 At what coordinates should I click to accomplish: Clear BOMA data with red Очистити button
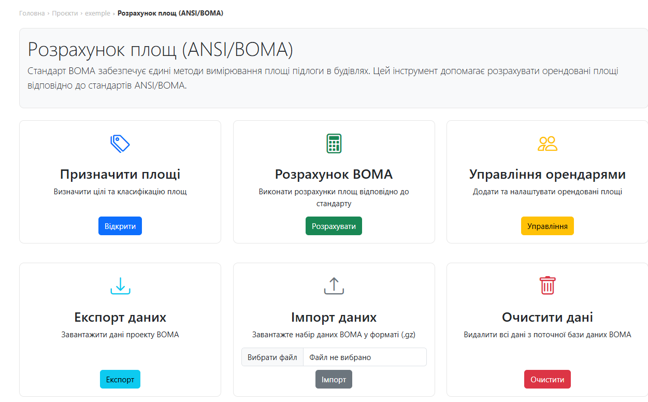click(x=548, y=379)
